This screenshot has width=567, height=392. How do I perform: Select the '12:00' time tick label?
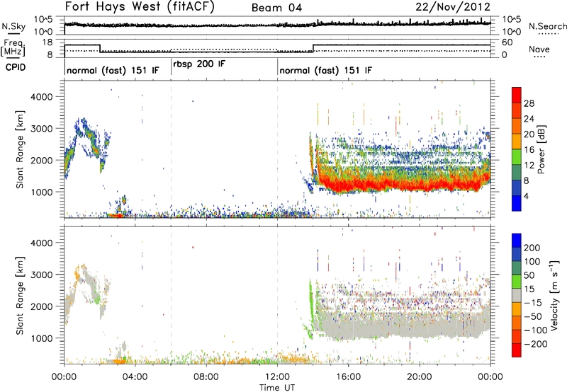tap(277, 377)
